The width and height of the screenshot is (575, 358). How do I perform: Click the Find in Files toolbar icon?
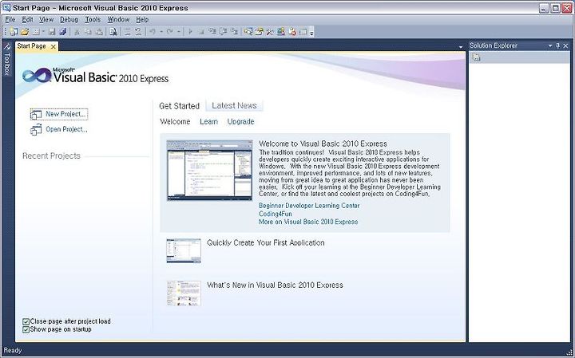(113, 32)
